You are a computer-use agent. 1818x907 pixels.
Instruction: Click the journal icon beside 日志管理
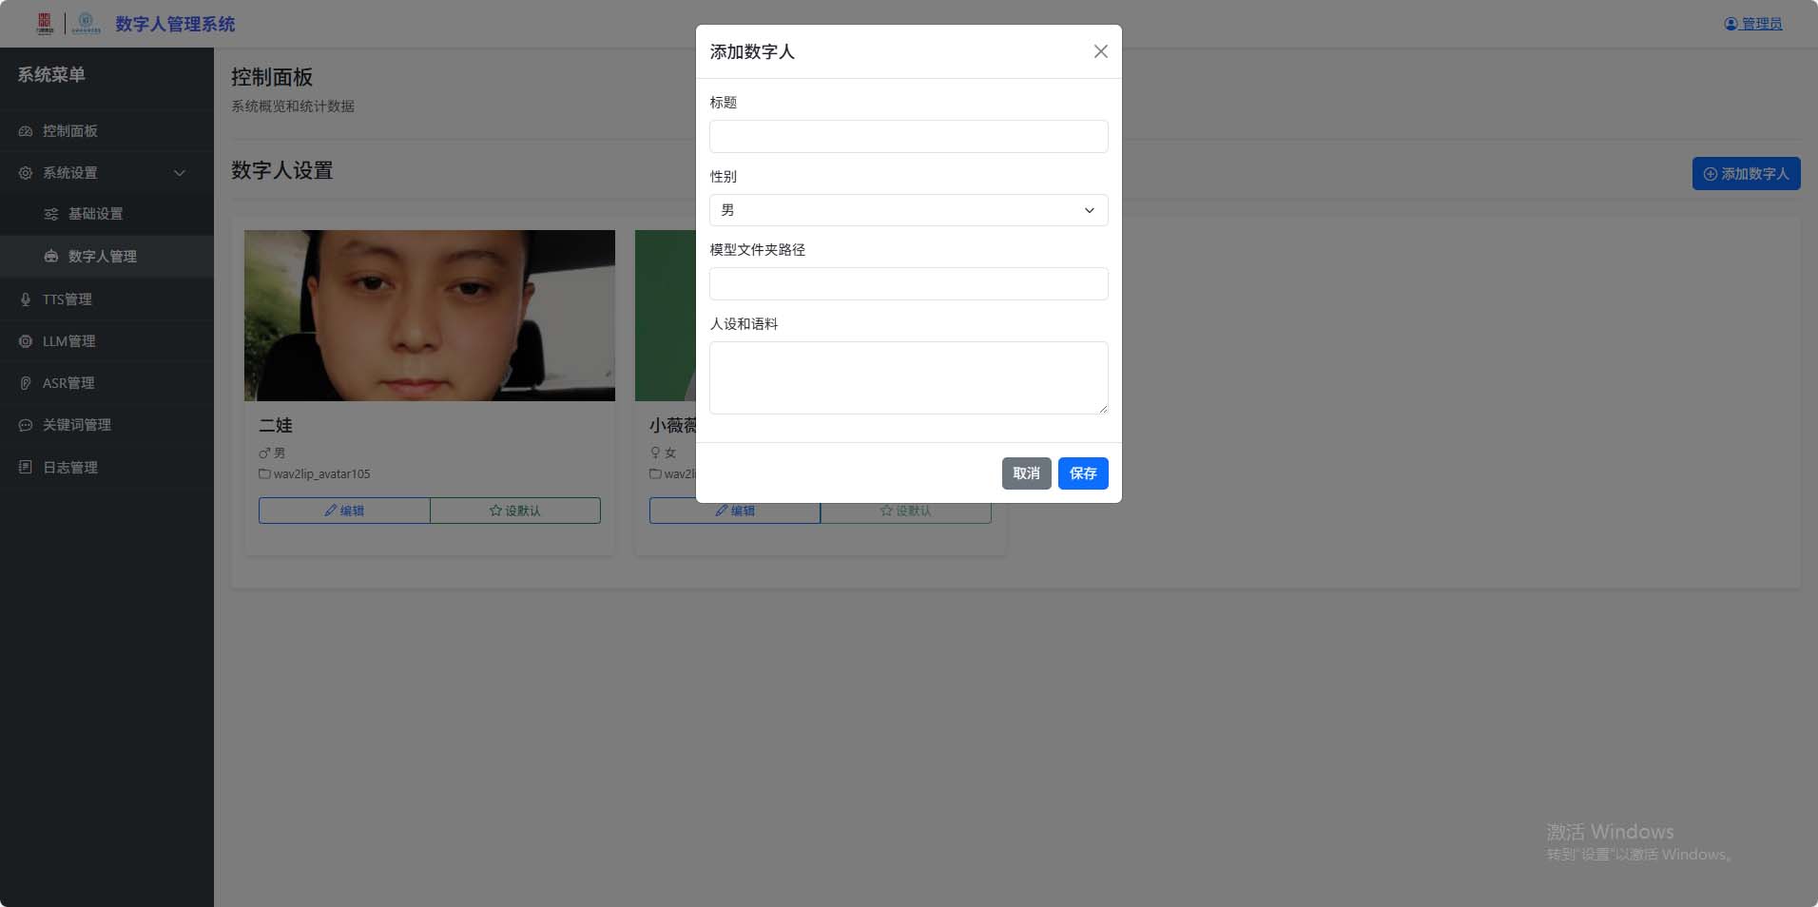pyautogui.click(x=26, y=467)
